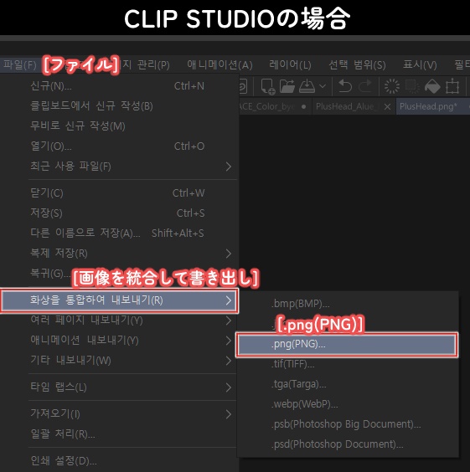The width and height of the screenshot is (470, 472).
Task: Select .tif(TIFF)... export format
Action: pyautogui.click(x=348, y=364)
